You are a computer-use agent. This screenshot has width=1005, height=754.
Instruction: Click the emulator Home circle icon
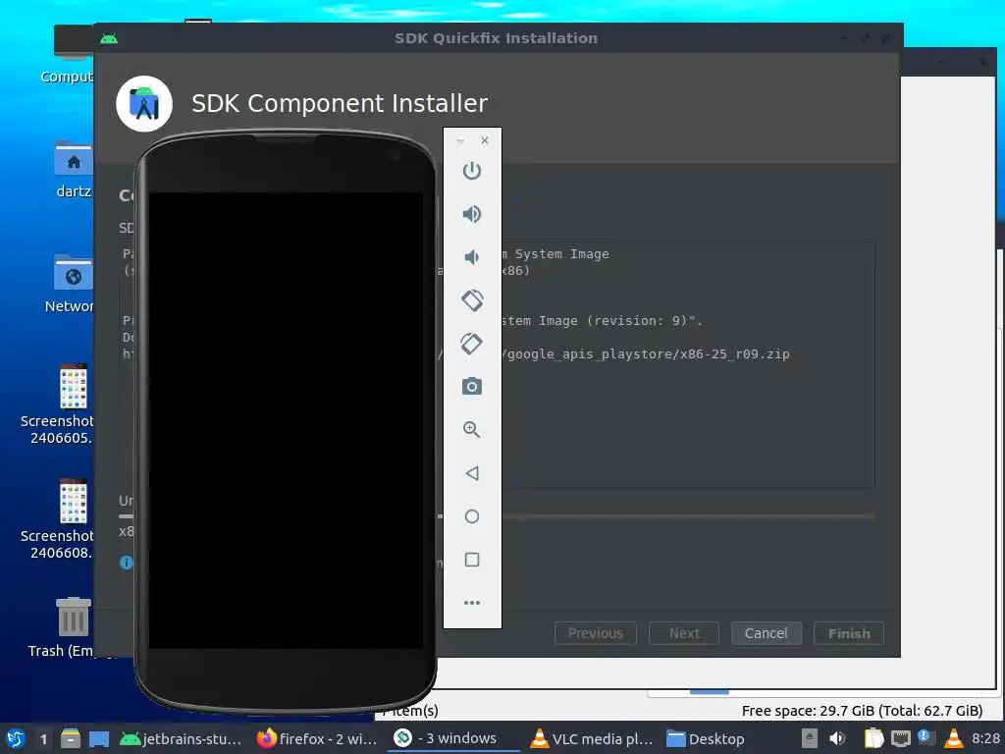point(472,516)
